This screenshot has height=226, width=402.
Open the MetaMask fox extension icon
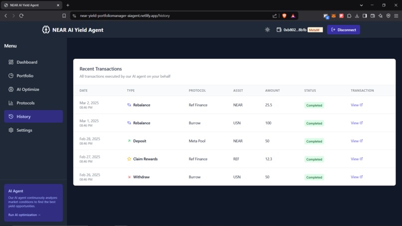coord(334,15)
